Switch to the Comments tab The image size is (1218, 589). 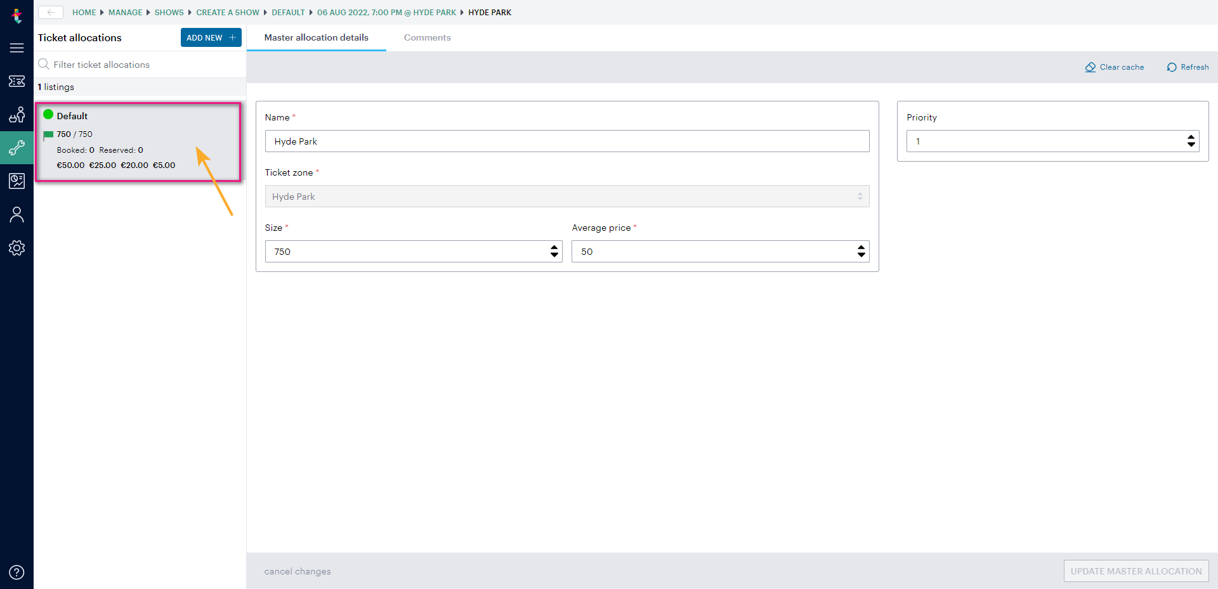(x=427, y=37)
